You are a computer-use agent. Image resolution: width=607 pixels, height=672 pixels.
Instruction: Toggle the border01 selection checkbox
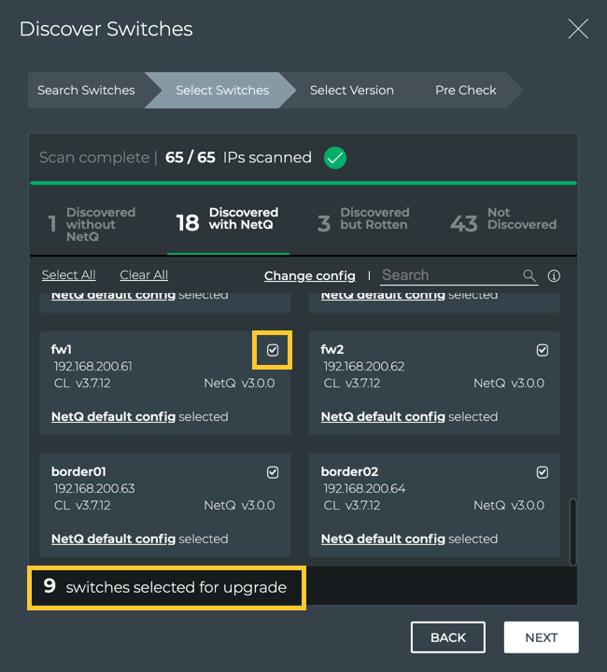click(273, 472)
